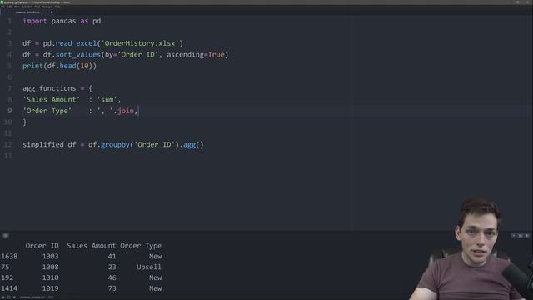This screenshot has width=533, height=300.
Task: Click 'agg_functions' on line 7
Action: pyautogui.click(x=49, y=88)
